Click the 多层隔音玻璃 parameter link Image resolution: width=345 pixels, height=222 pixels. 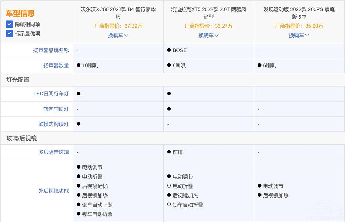(53, 152)
